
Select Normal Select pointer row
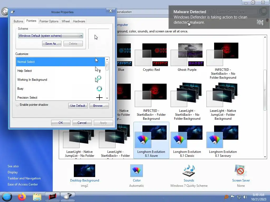[x=60, y=62]
